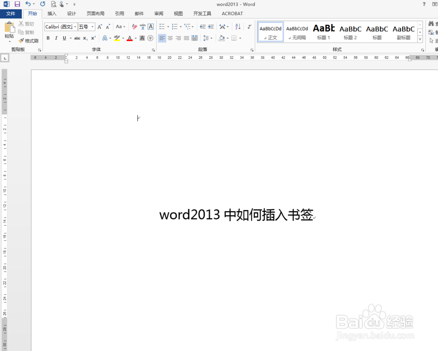438x351 pixels.
Task: Redo or repeat the last action
Action: tap(43, 4)
